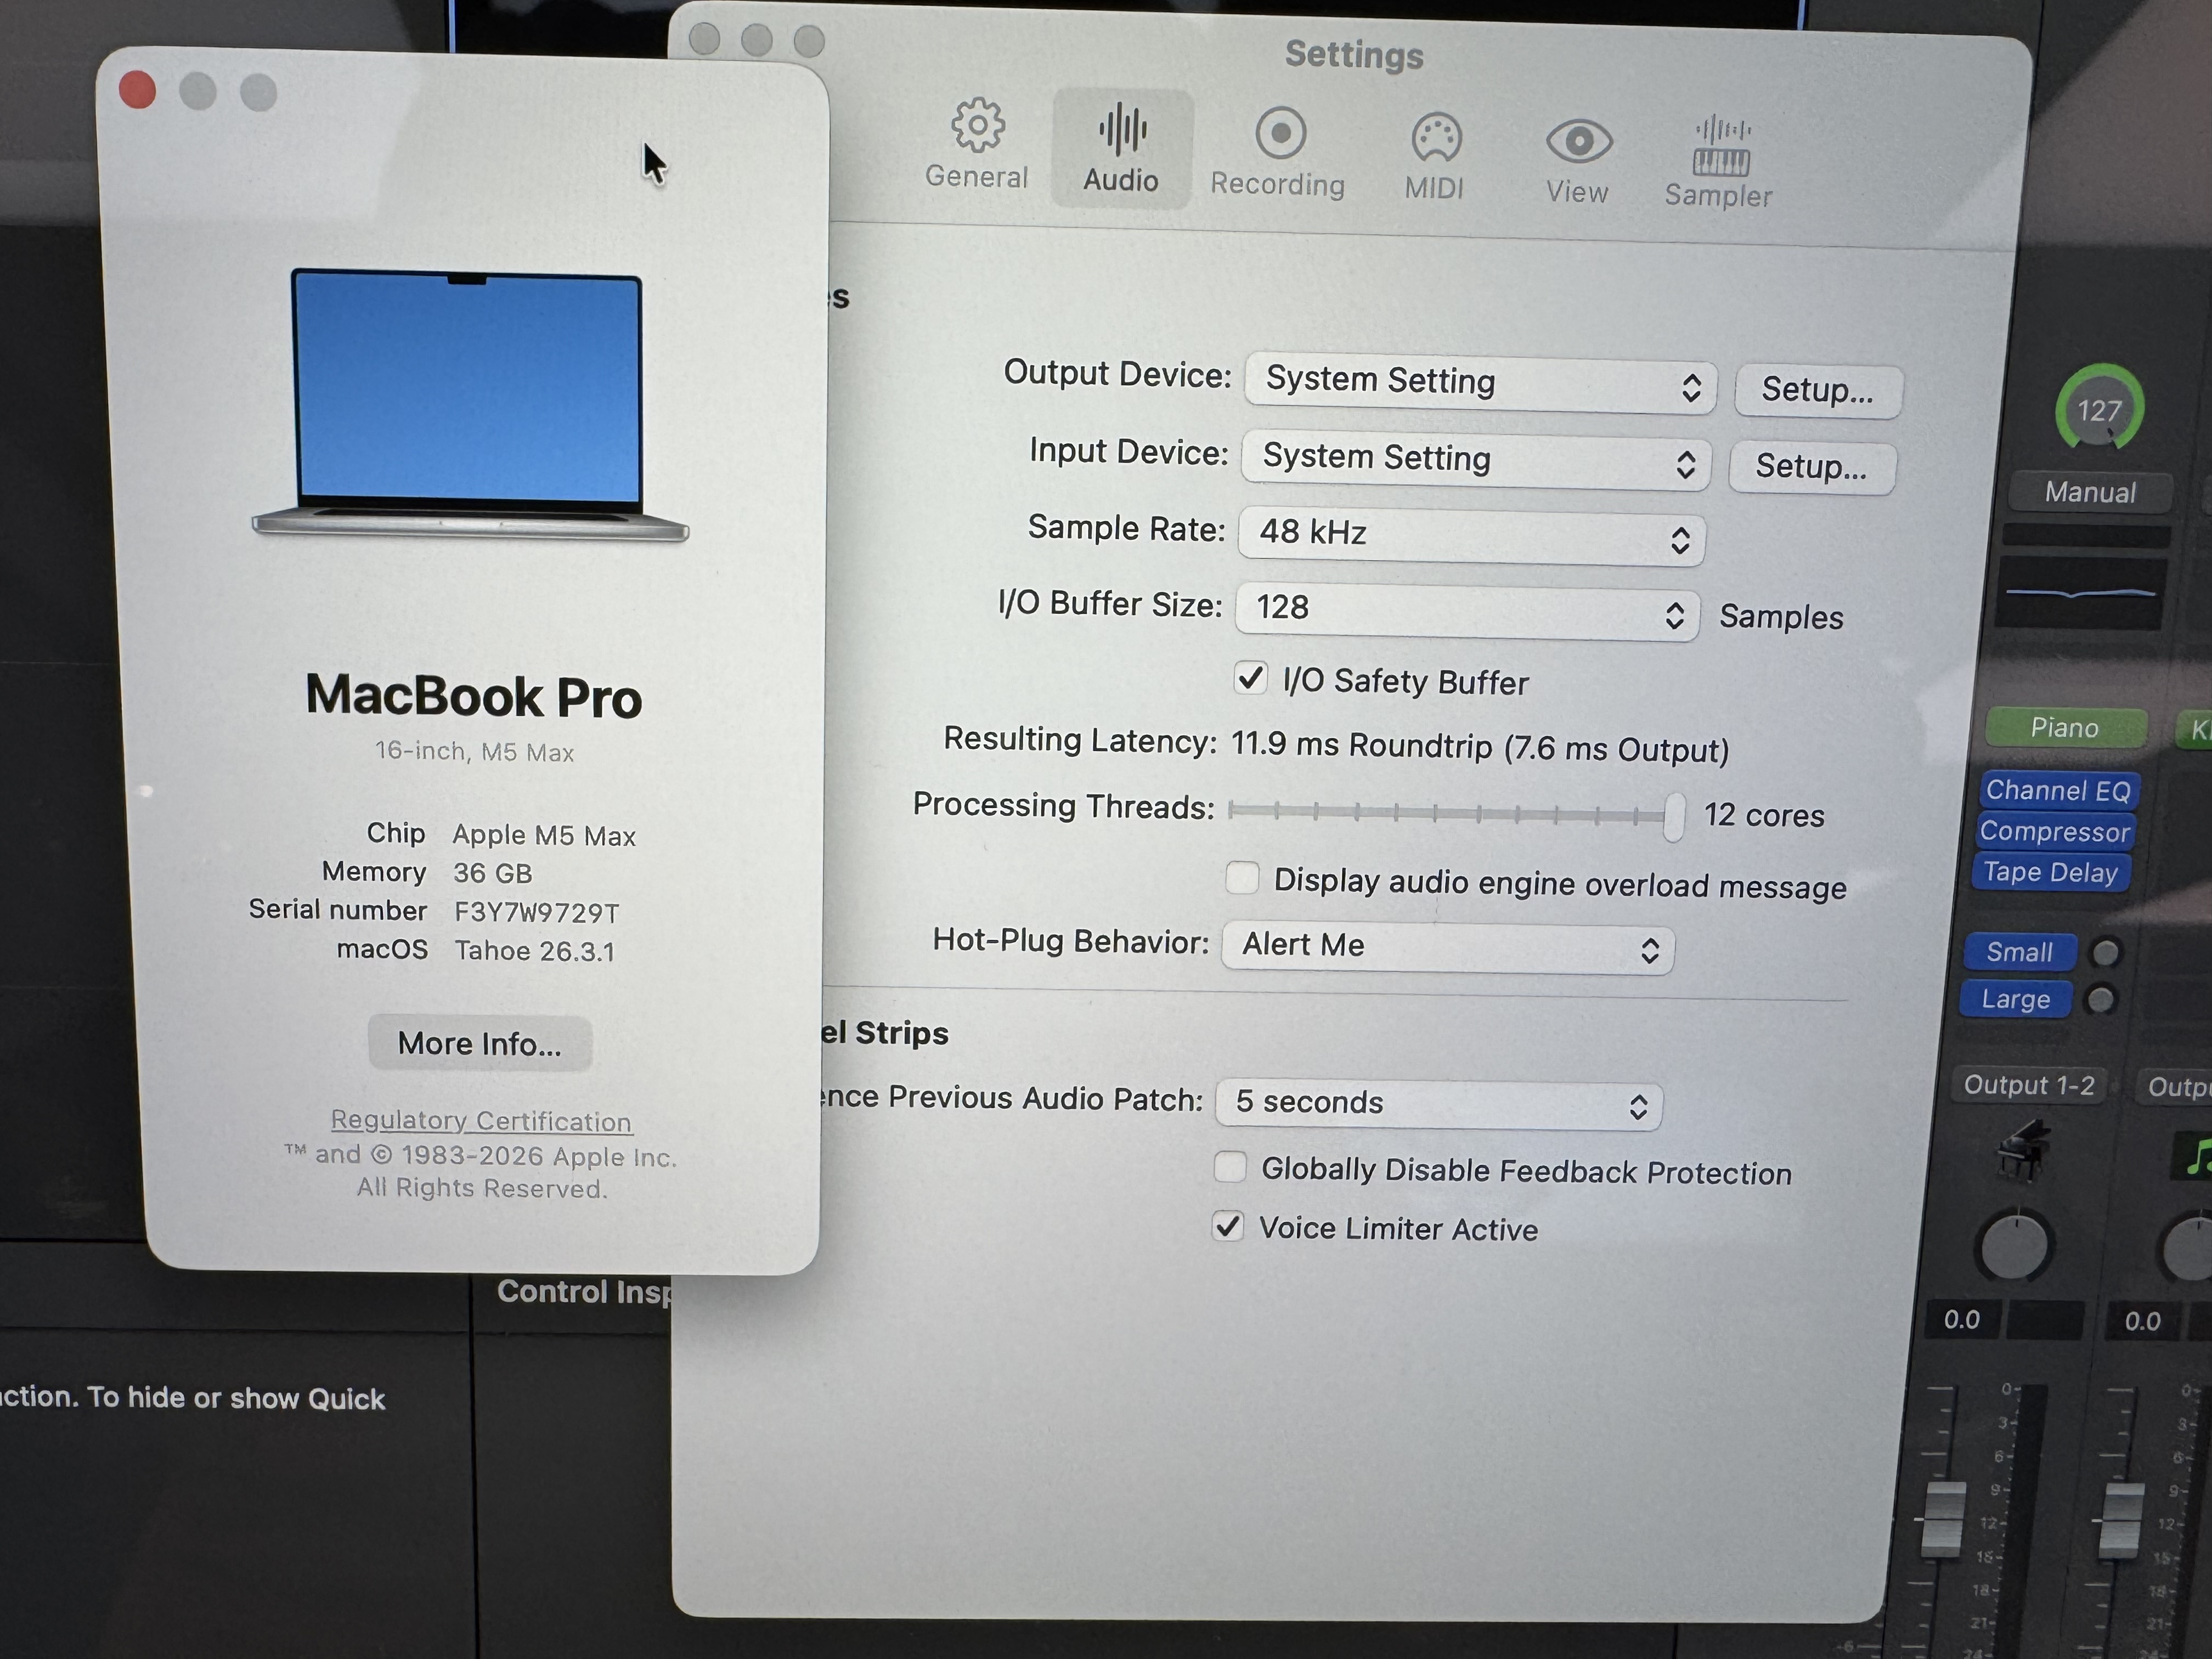This screenshot has width=2212, height=1659.
Task: Open the Recording settings tab
Action: tap(1278, 153)
